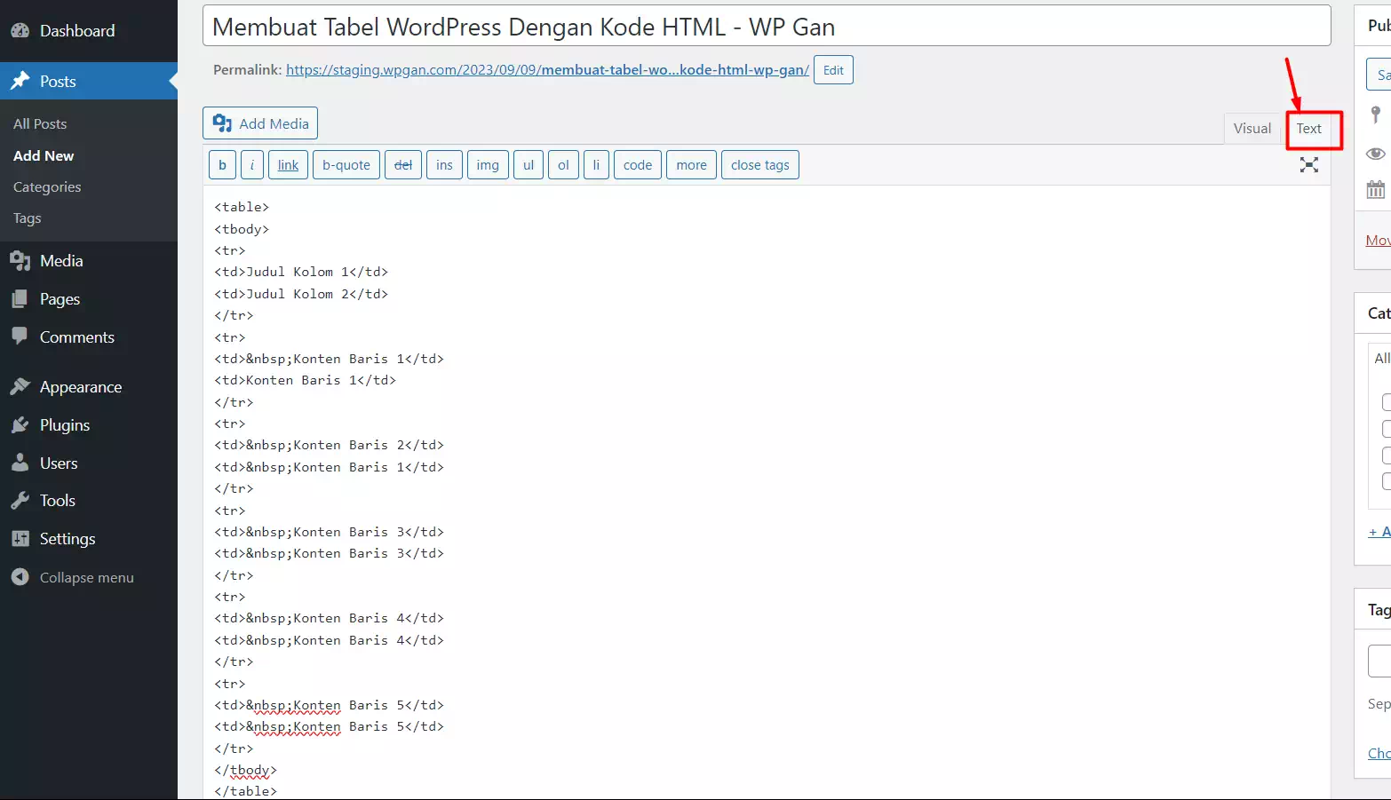Open Add New post submenu item
The image size is (1391, 800).
tap(44, 155)
